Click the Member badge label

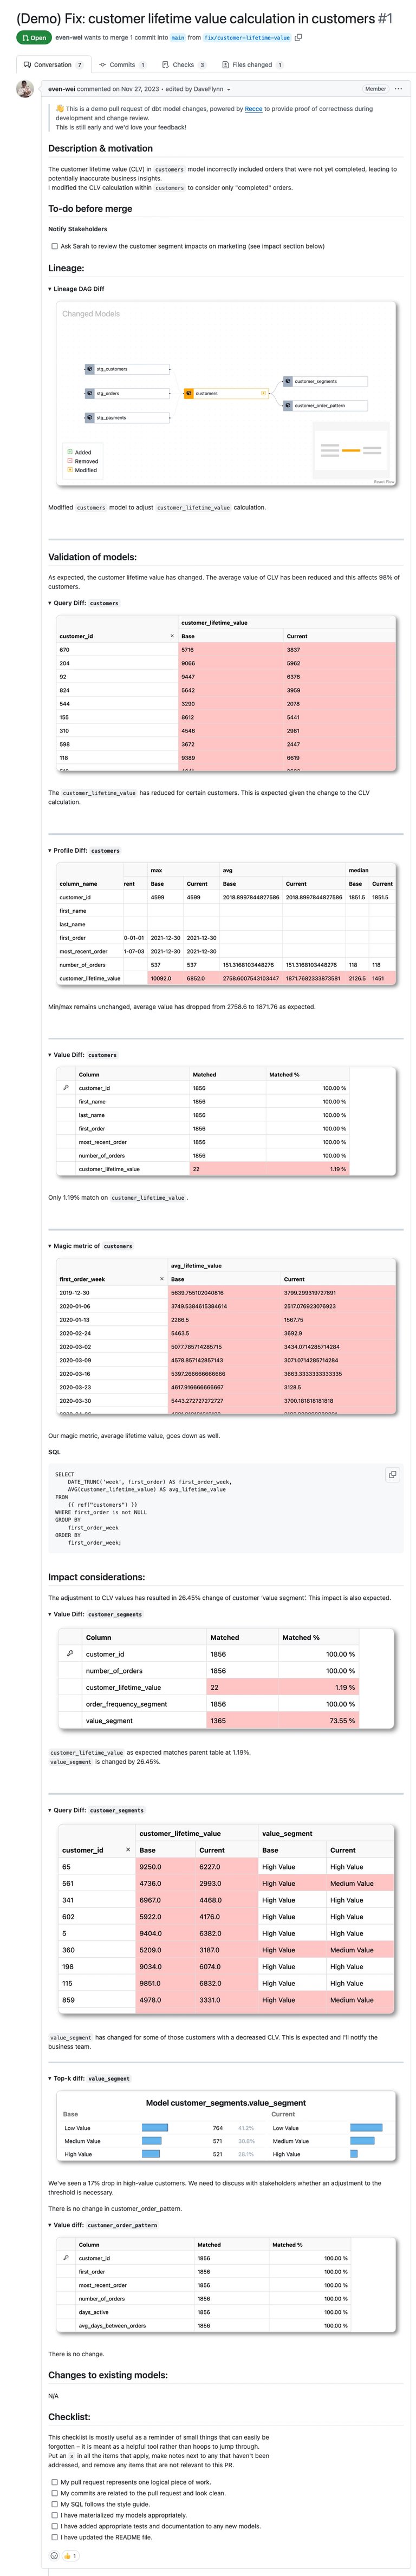[376, 89]
